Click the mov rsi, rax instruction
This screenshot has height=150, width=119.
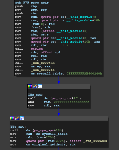pyautogui.click(x=31, y=56)
